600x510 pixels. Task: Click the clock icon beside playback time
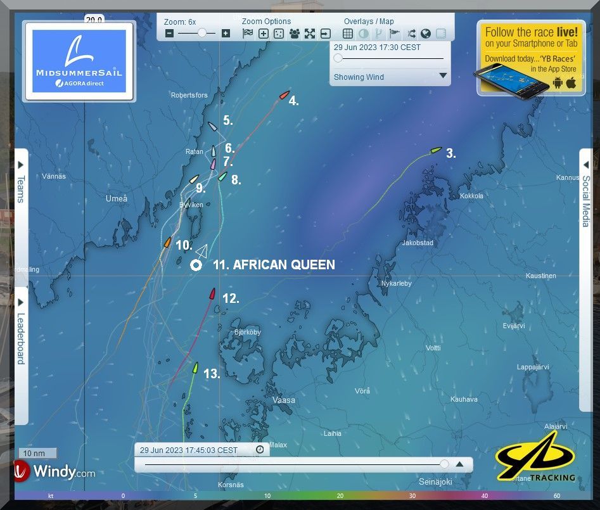tap(260, 450)
